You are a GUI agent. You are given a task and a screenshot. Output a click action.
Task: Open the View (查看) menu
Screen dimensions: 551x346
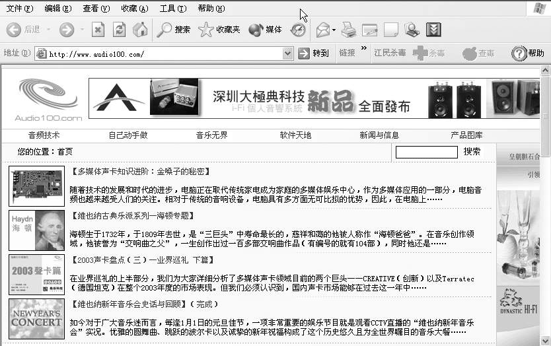click(96, 9)
